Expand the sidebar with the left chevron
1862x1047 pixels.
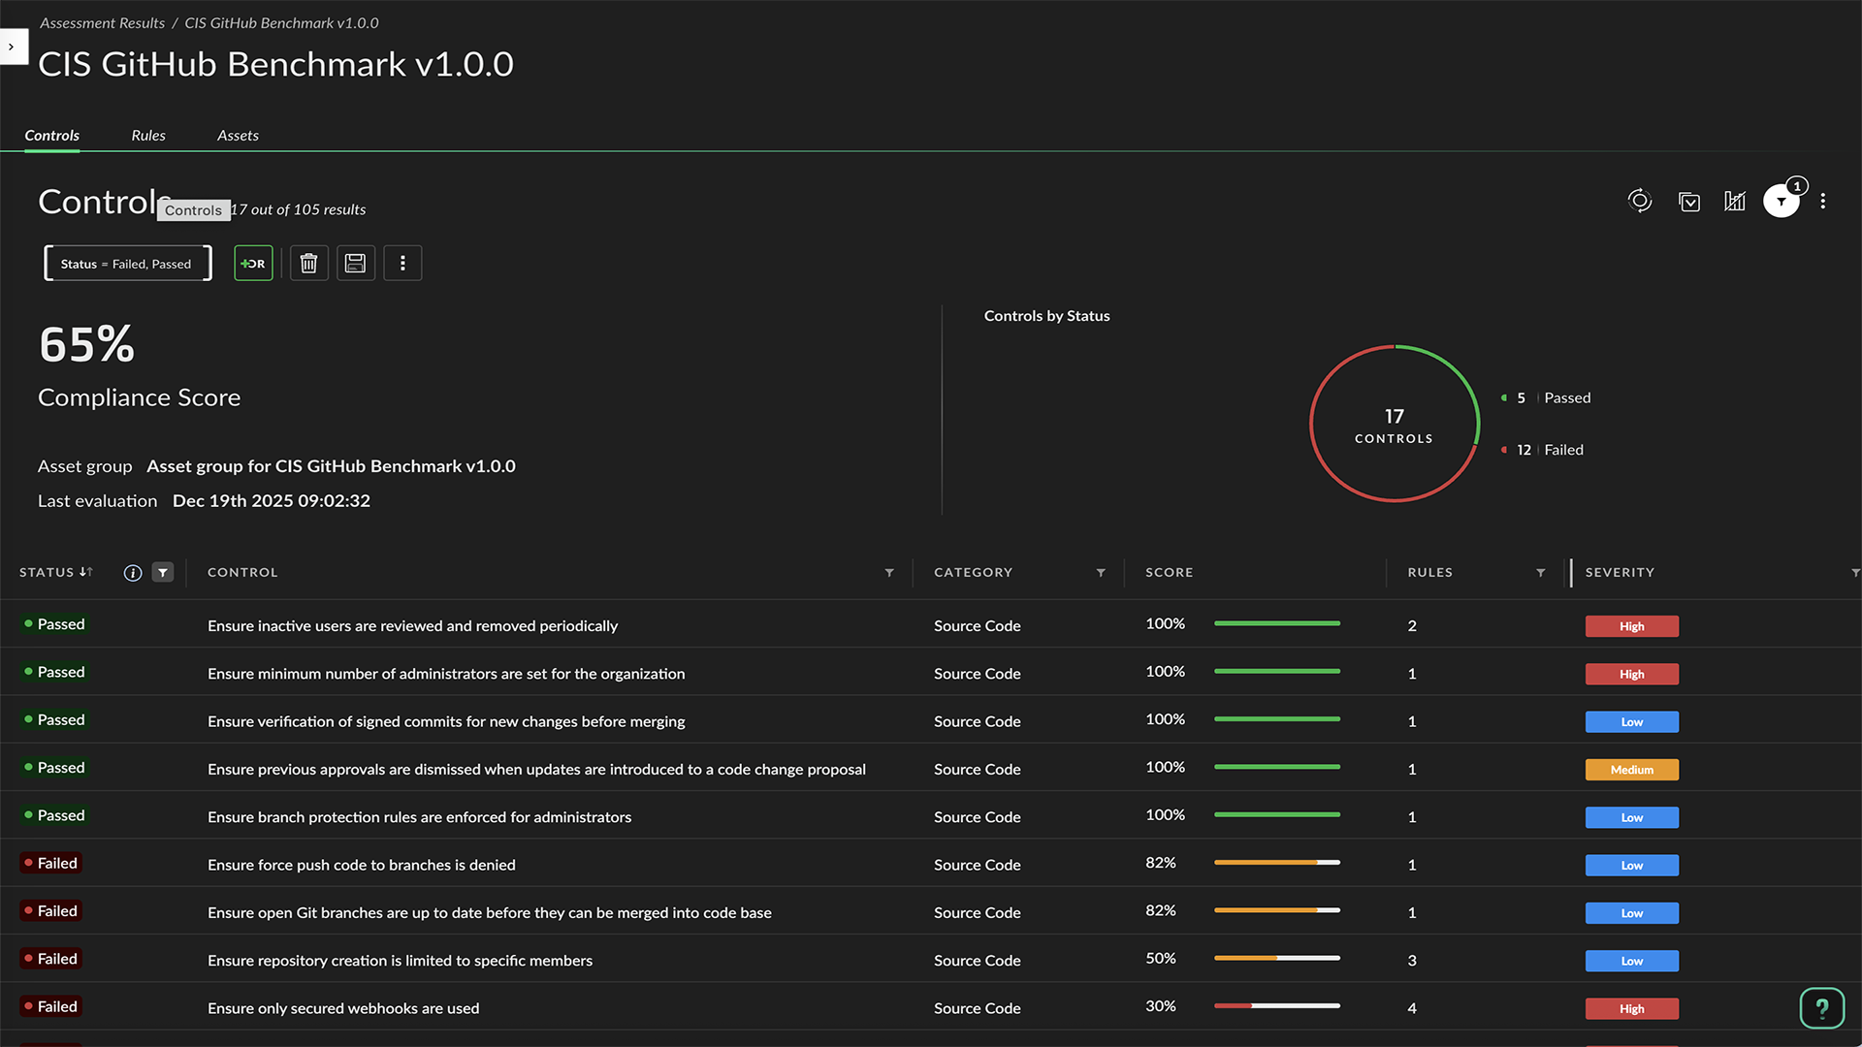[x=12, y=47]
